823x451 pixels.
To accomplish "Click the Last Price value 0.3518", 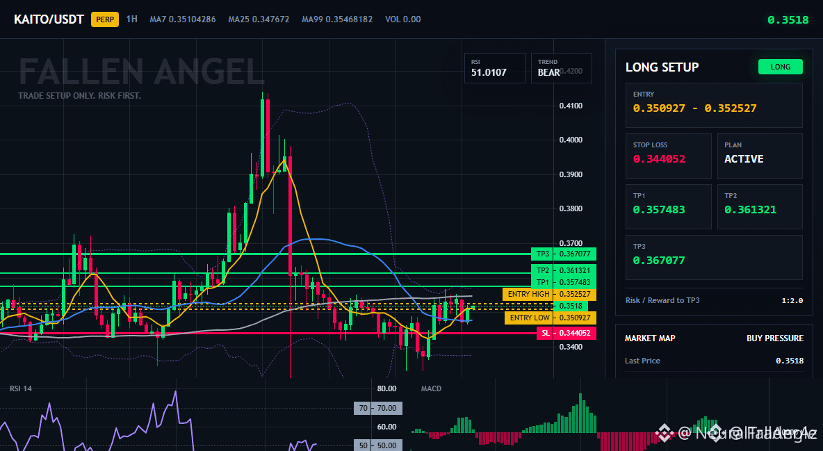I will pyautogui.click(x=790, y=361).
